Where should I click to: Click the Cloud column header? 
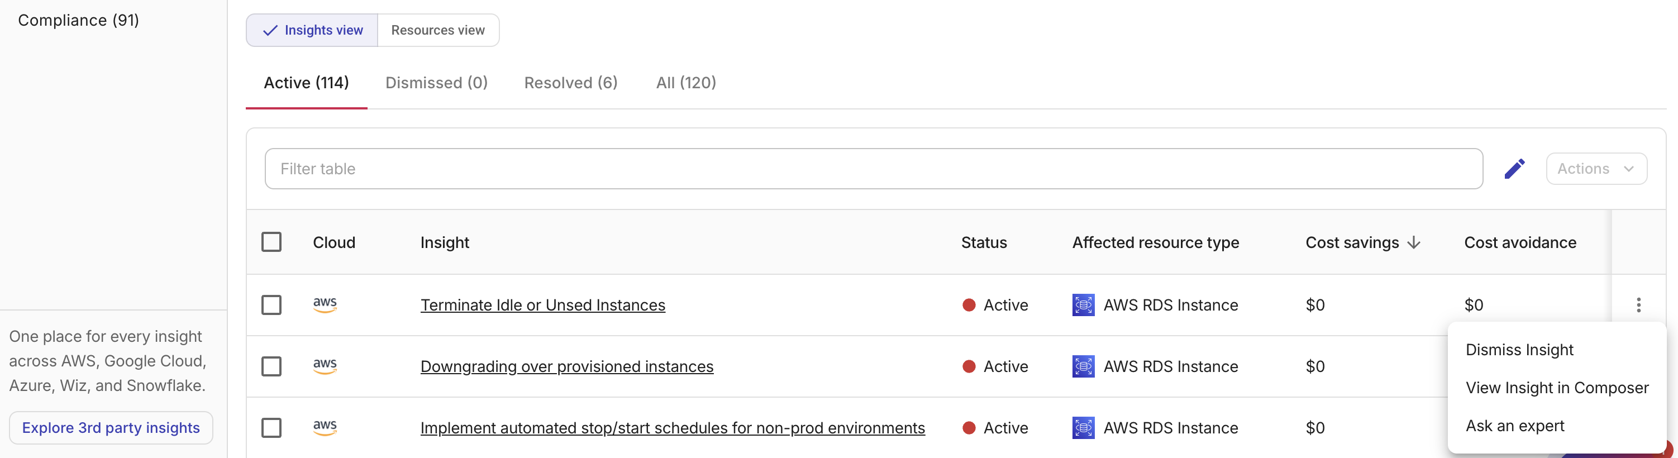tap(333, 242)
